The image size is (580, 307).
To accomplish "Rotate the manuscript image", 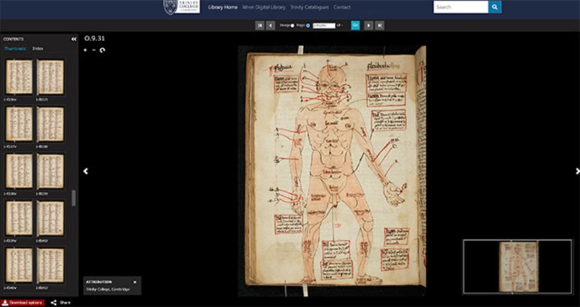I will pos(103,50).
